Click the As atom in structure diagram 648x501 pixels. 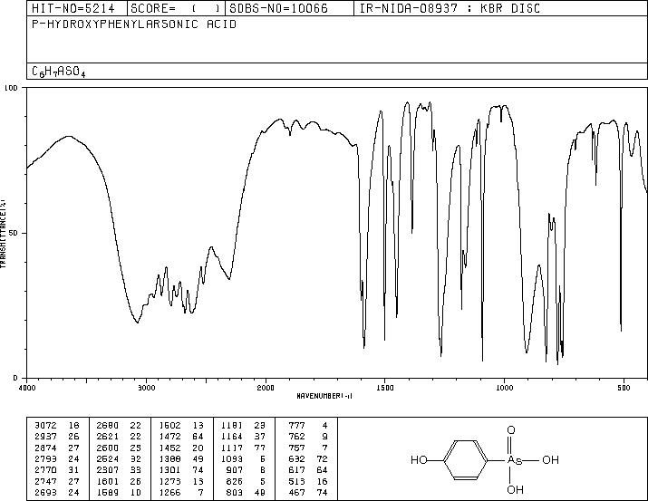point(515,460)
